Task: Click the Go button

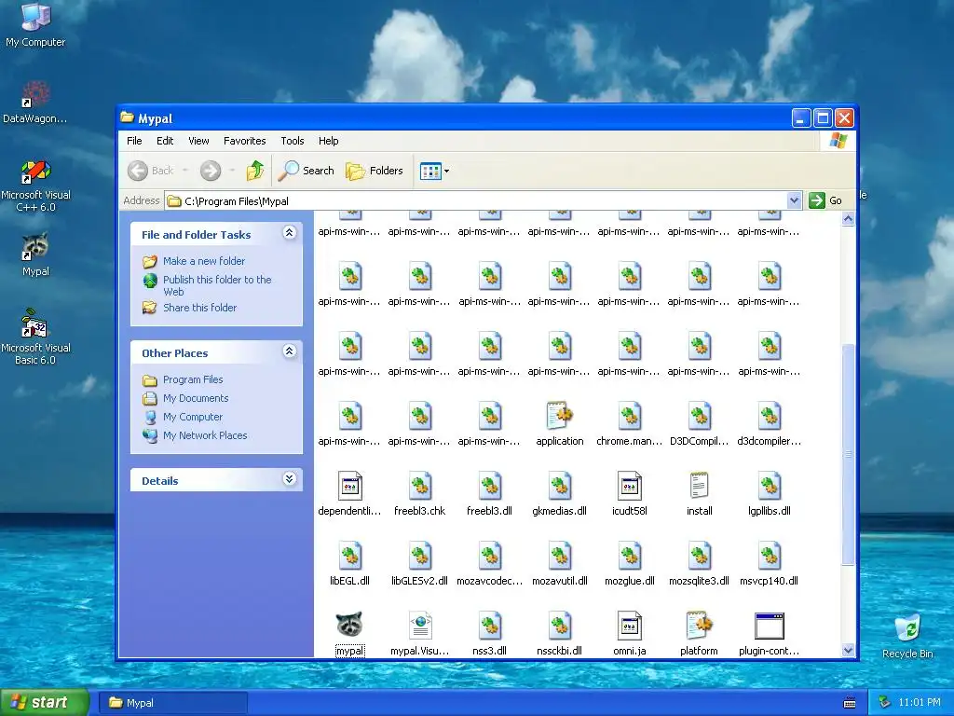Action: pos(826,200)
